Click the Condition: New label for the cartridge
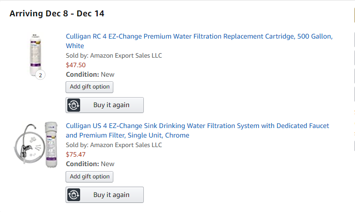Screen dimensions: 355x212 pos(90,74)
